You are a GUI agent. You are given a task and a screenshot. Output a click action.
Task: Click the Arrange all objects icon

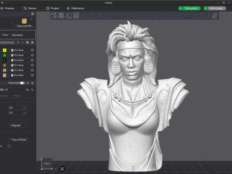click(x=76, y=15)
